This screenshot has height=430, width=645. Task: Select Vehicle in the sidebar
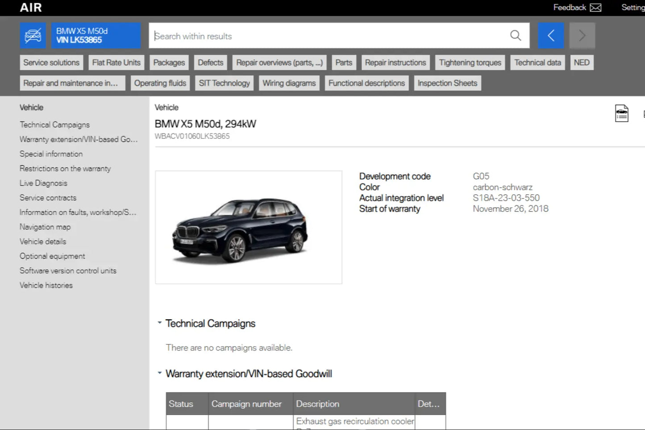click(x=31, y=108)
